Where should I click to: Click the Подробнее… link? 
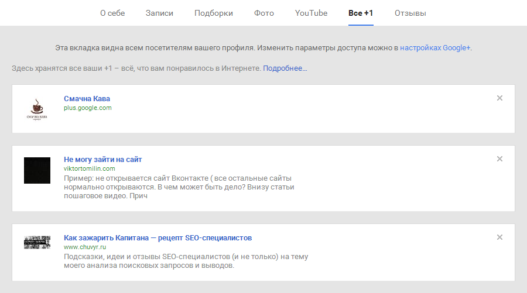coord(285,68)
